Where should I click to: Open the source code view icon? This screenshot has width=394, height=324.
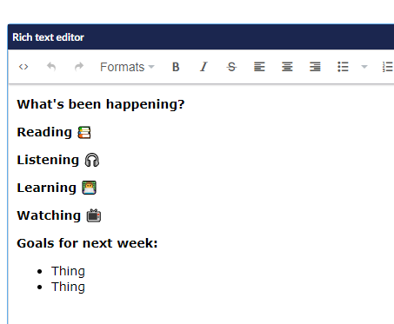pyautogui.click(x=23, y=67)
